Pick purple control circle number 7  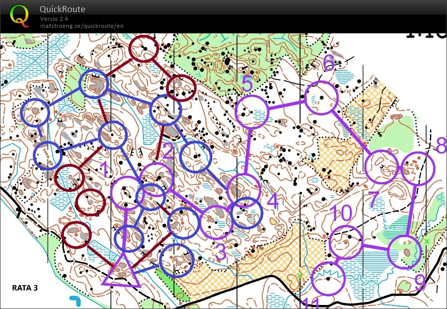pos(381,167)
